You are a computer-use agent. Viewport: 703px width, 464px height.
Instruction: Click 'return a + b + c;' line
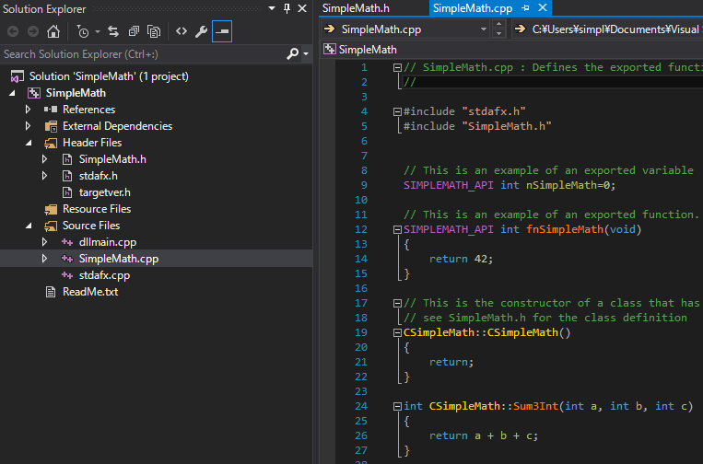(484, 435)
